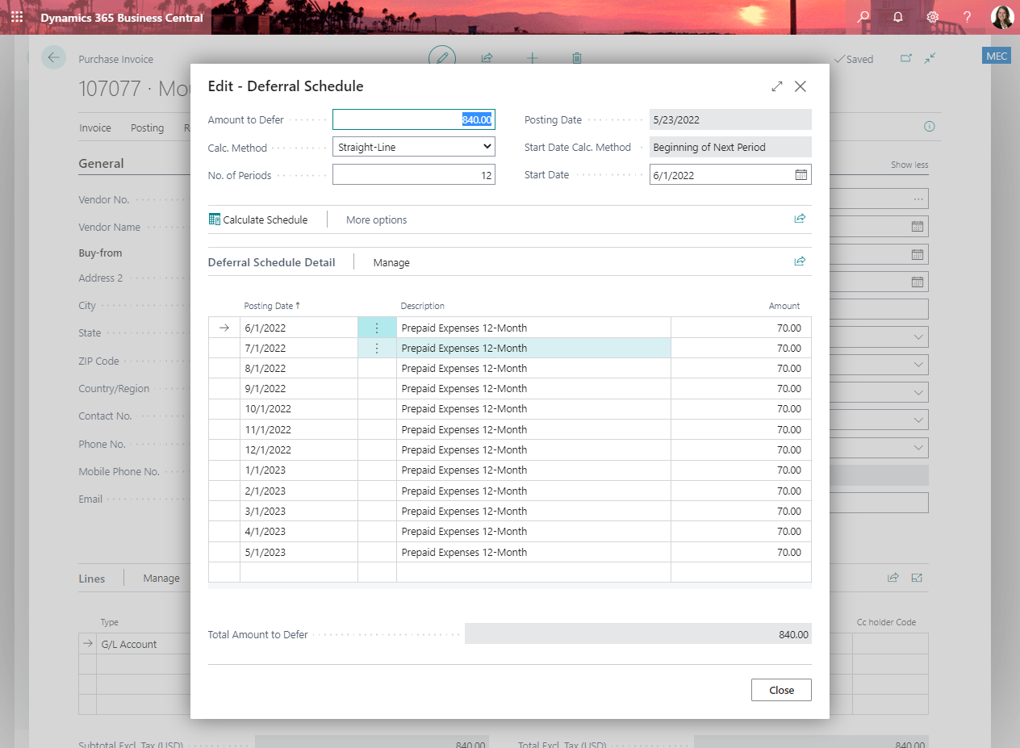Click the Total Amount to Defer value 840.00

[637, 634]
